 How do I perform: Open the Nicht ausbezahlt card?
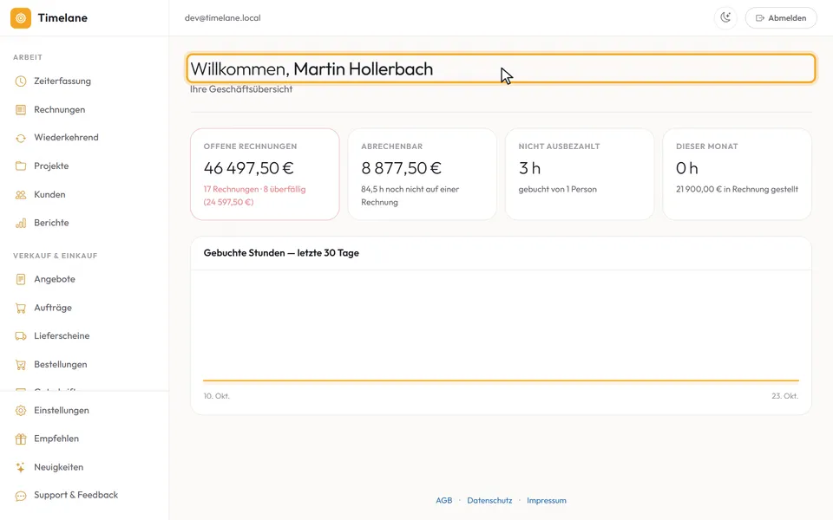(x=580, y=174)
